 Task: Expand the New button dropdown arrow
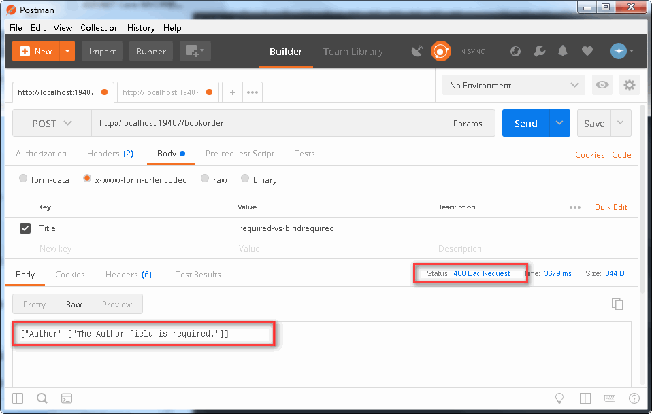pos(67,52)
